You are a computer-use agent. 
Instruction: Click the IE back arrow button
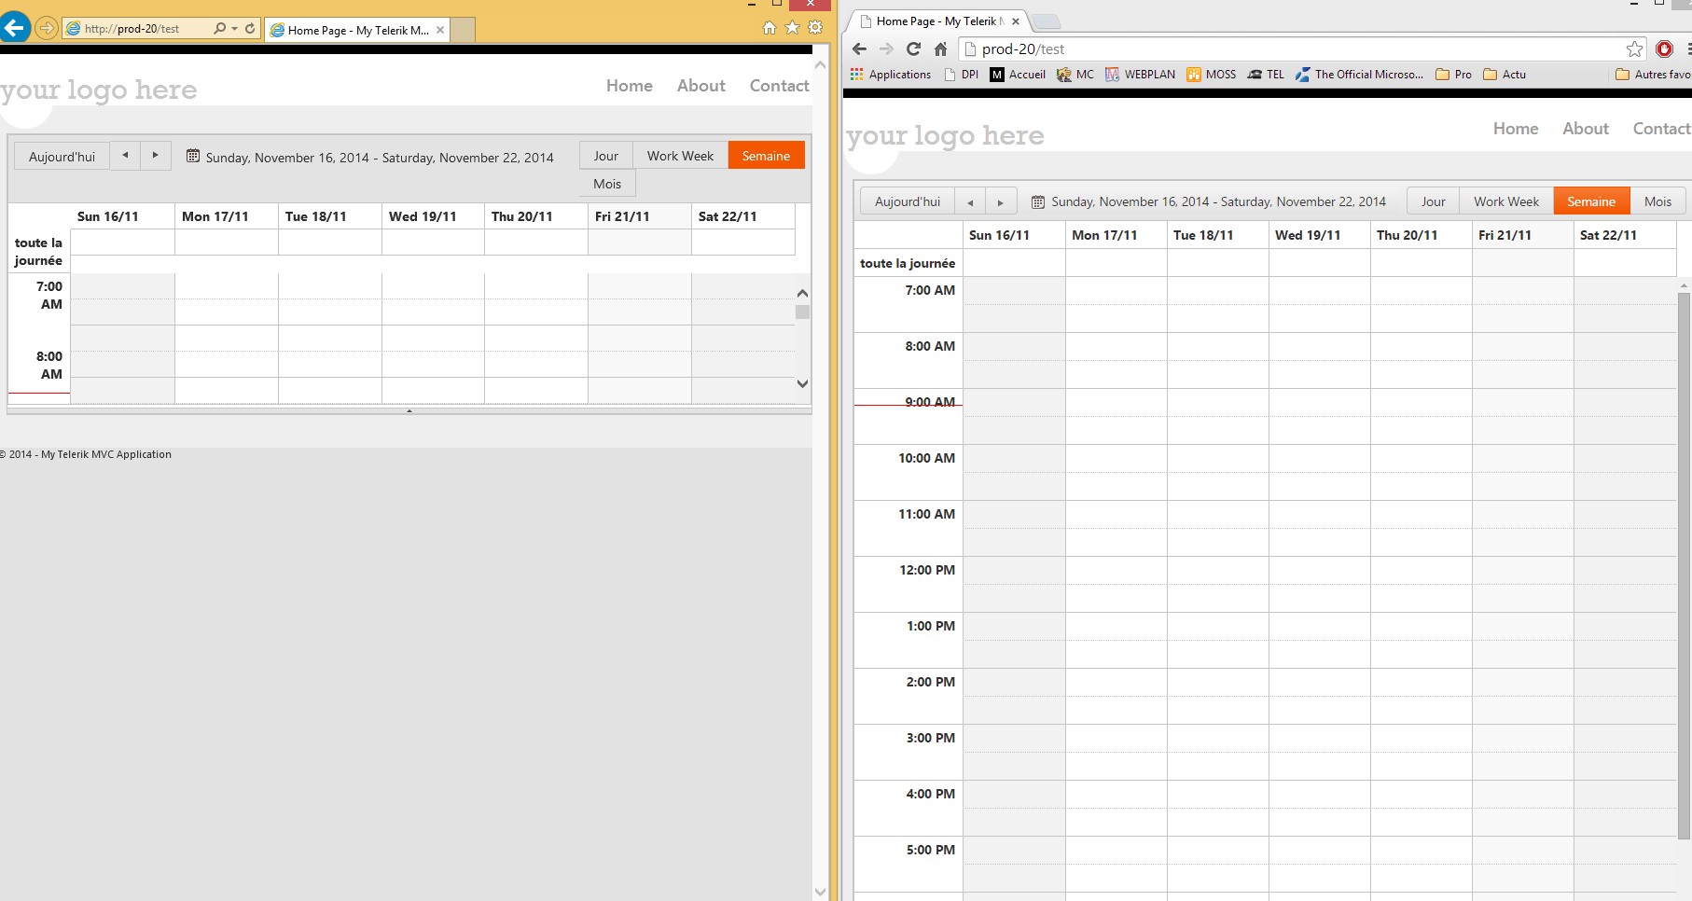pos(15,28)
